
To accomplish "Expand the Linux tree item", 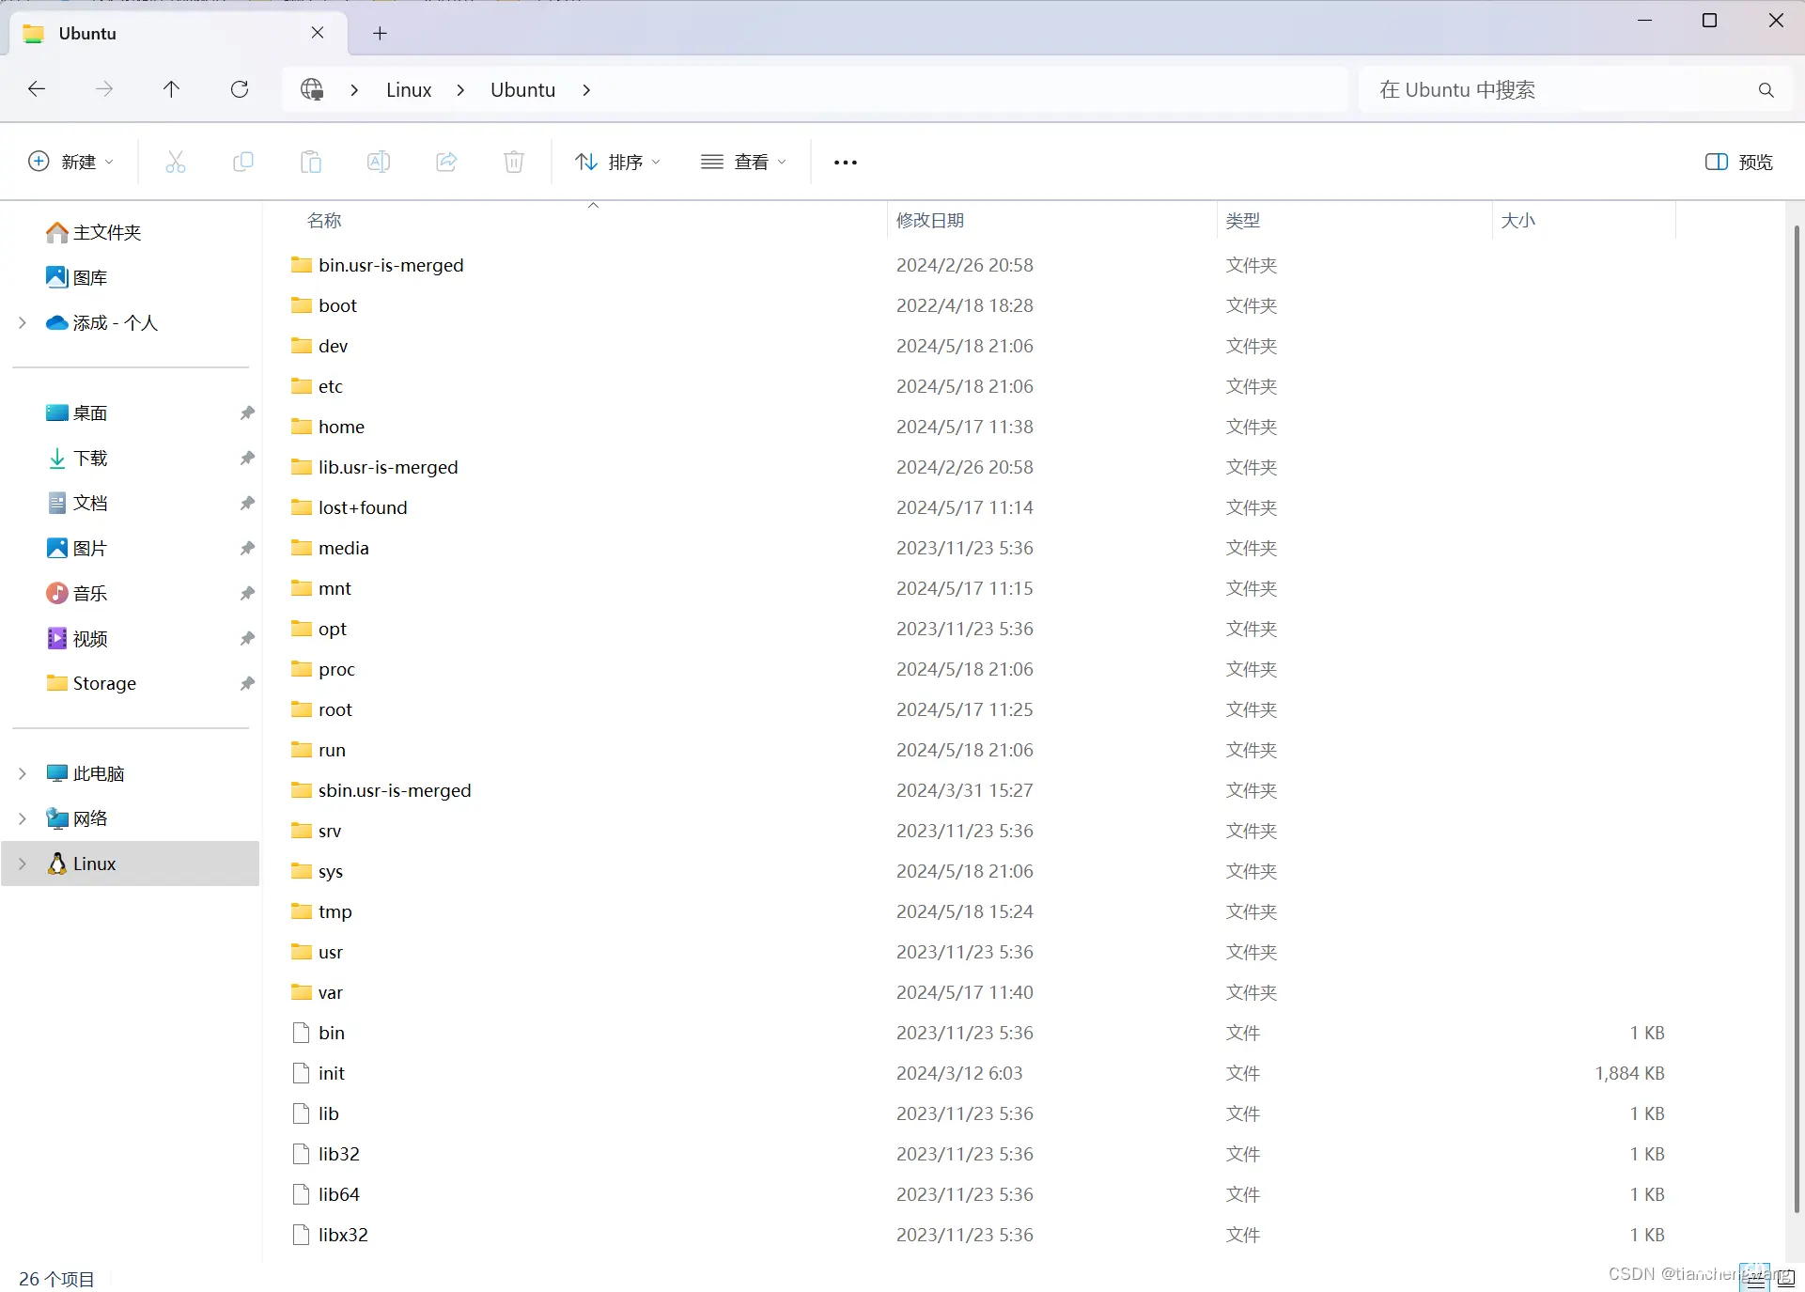I will (x=23, y=863).
